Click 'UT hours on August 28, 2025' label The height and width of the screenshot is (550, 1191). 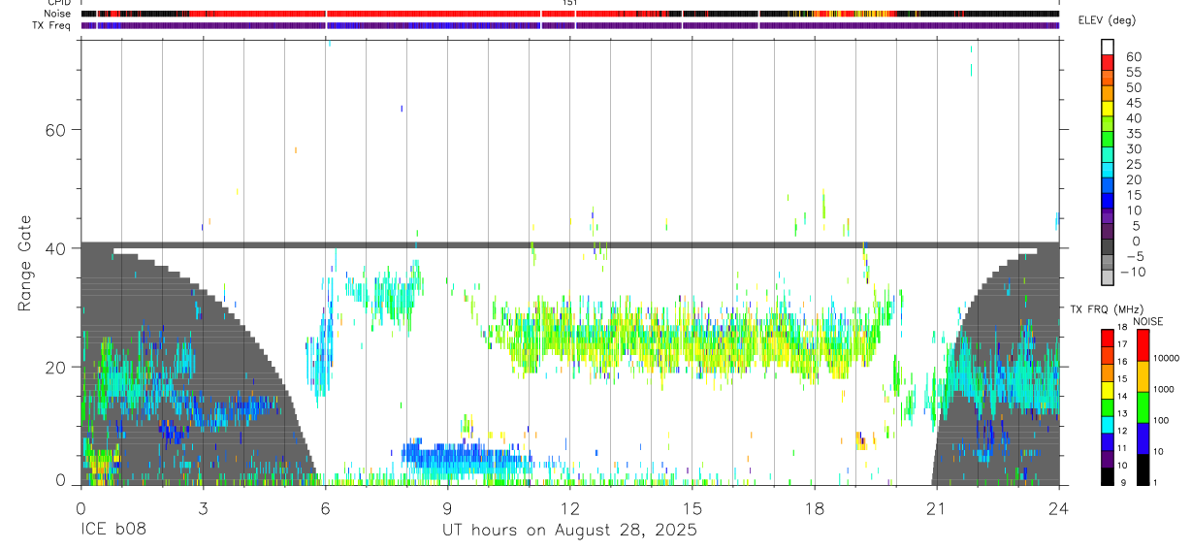coord(569,531)
